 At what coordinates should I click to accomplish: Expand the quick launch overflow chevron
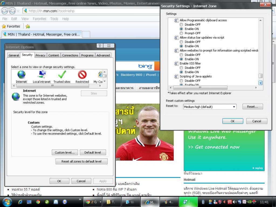tap(80, 199)
